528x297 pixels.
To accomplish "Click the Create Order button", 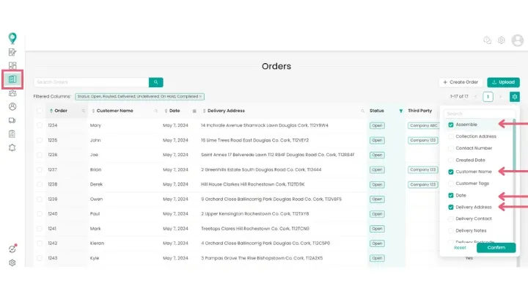I will tap(461, 82).
